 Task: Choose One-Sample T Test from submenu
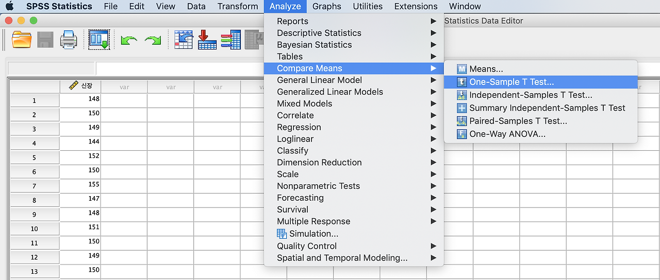tap(541, 82)
